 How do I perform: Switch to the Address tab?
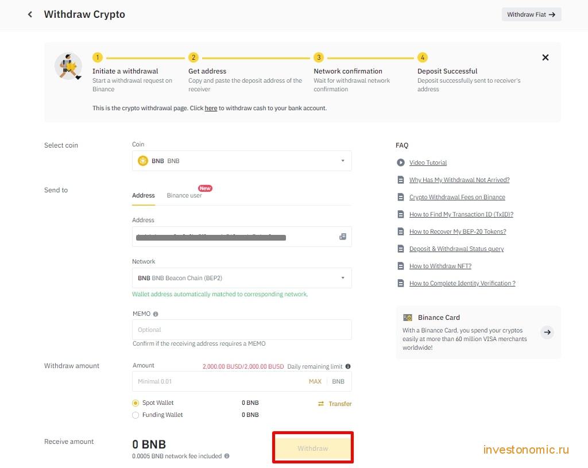[x=143, y=195]
